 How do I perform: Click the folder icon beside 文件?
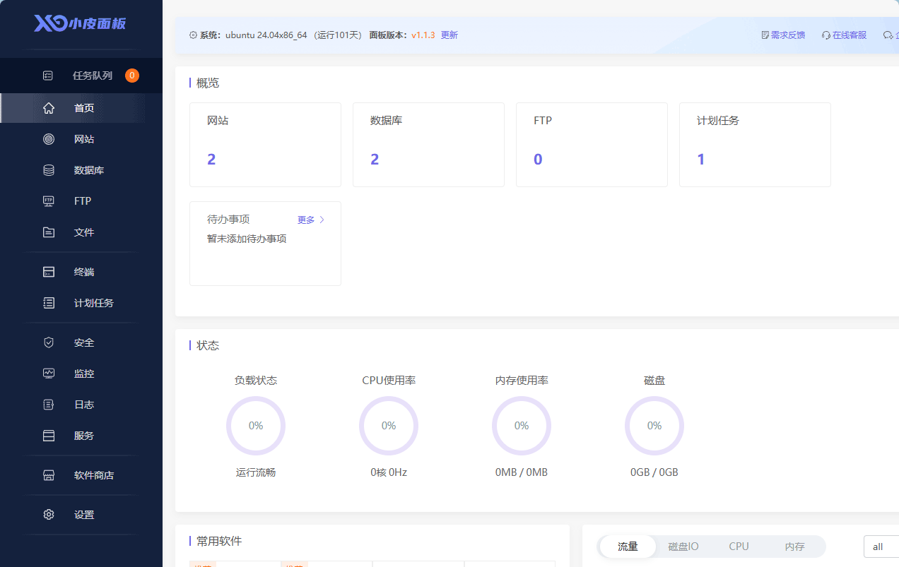pos(49,232)
